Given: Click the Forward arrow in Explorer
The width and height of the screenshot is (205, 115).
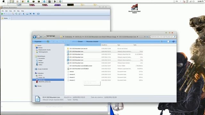Looking at the screenshot, I should (x=38, y=37).
